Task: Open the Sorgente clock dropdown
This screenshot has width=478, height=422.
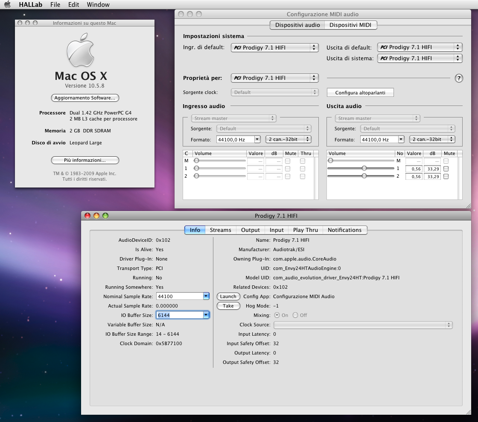Action: click(x=274, y=92)
